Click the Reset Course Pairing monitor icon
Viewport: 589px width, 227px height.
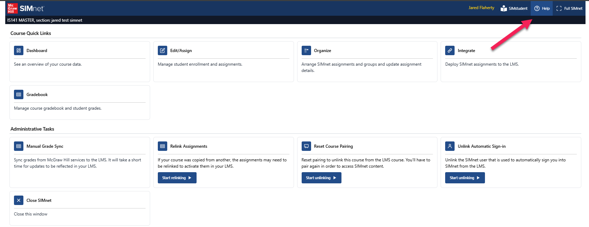(306, 146)
